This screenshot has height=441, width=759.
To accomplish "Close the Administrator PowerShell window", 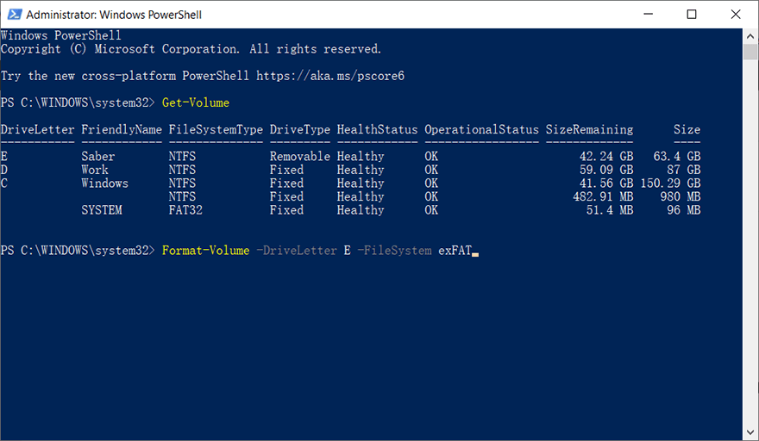I will coord(734,15).
